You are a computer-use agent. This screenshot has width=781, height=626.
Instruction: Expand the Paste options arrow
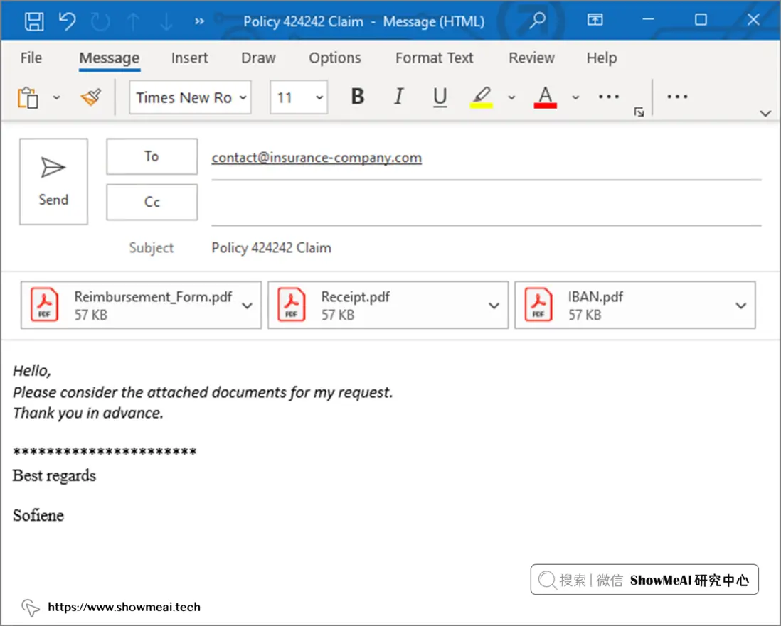click(x=56, y=97)
